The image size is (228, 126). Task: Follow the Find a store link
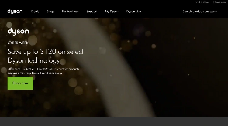pyautogui.click(x=202, y=2)
